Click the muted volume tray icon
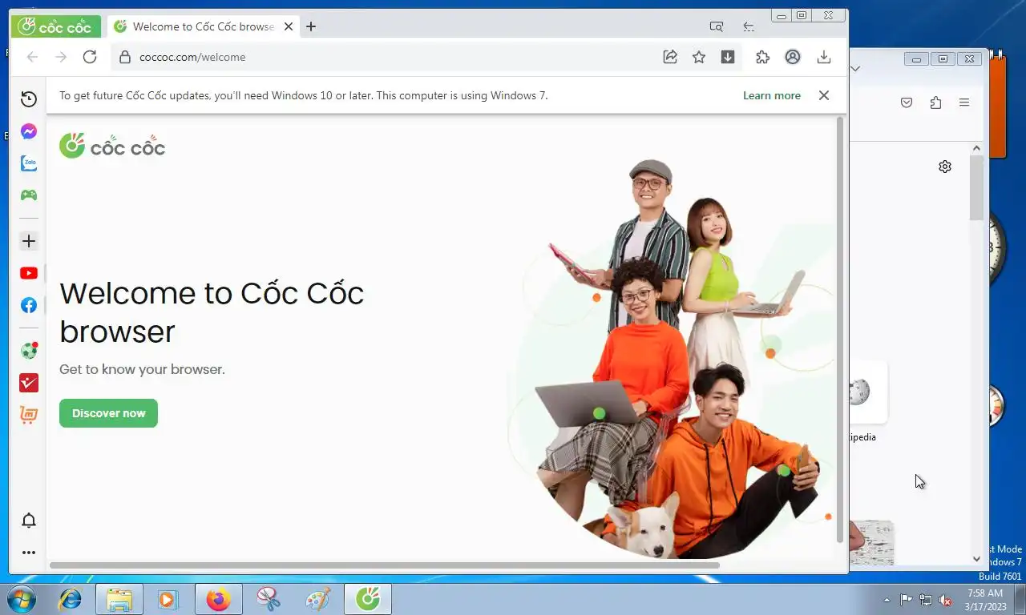This screenshot has height=615, width=1026. coord(945,600)
